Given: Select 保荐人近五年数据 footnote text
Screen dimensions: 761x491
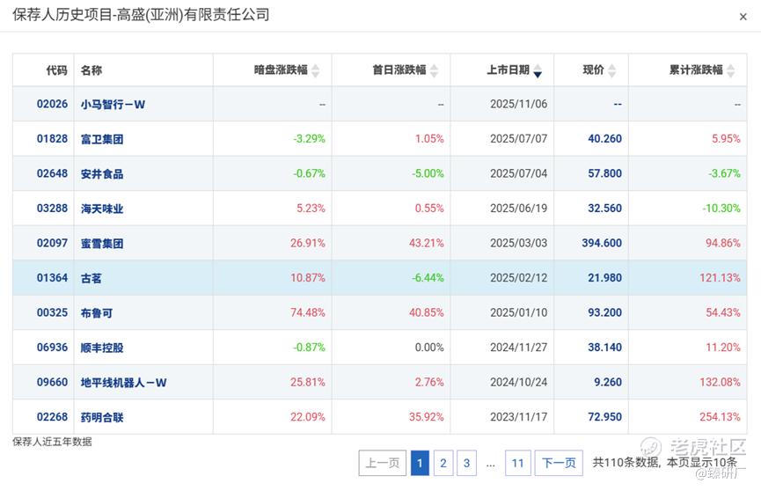Looking at the screenshot, I should (x=52, y=442).
